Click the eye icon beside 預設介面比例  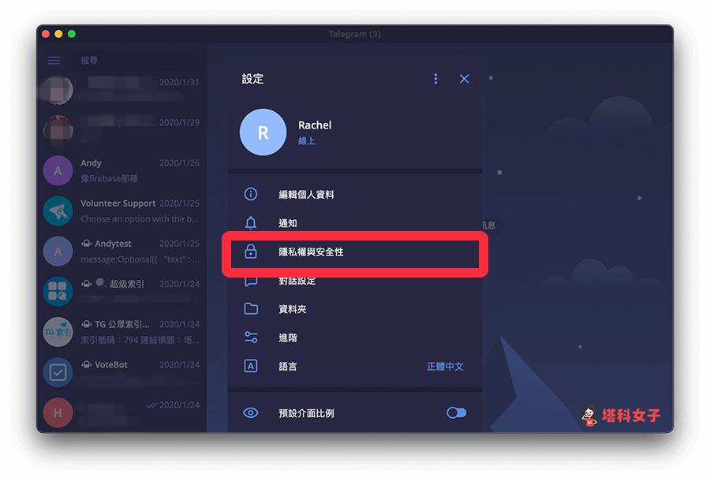[251, 412]
